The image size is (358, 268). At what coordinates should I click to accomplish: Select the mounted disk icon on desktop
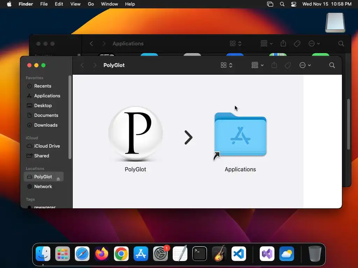coord(335,23)
